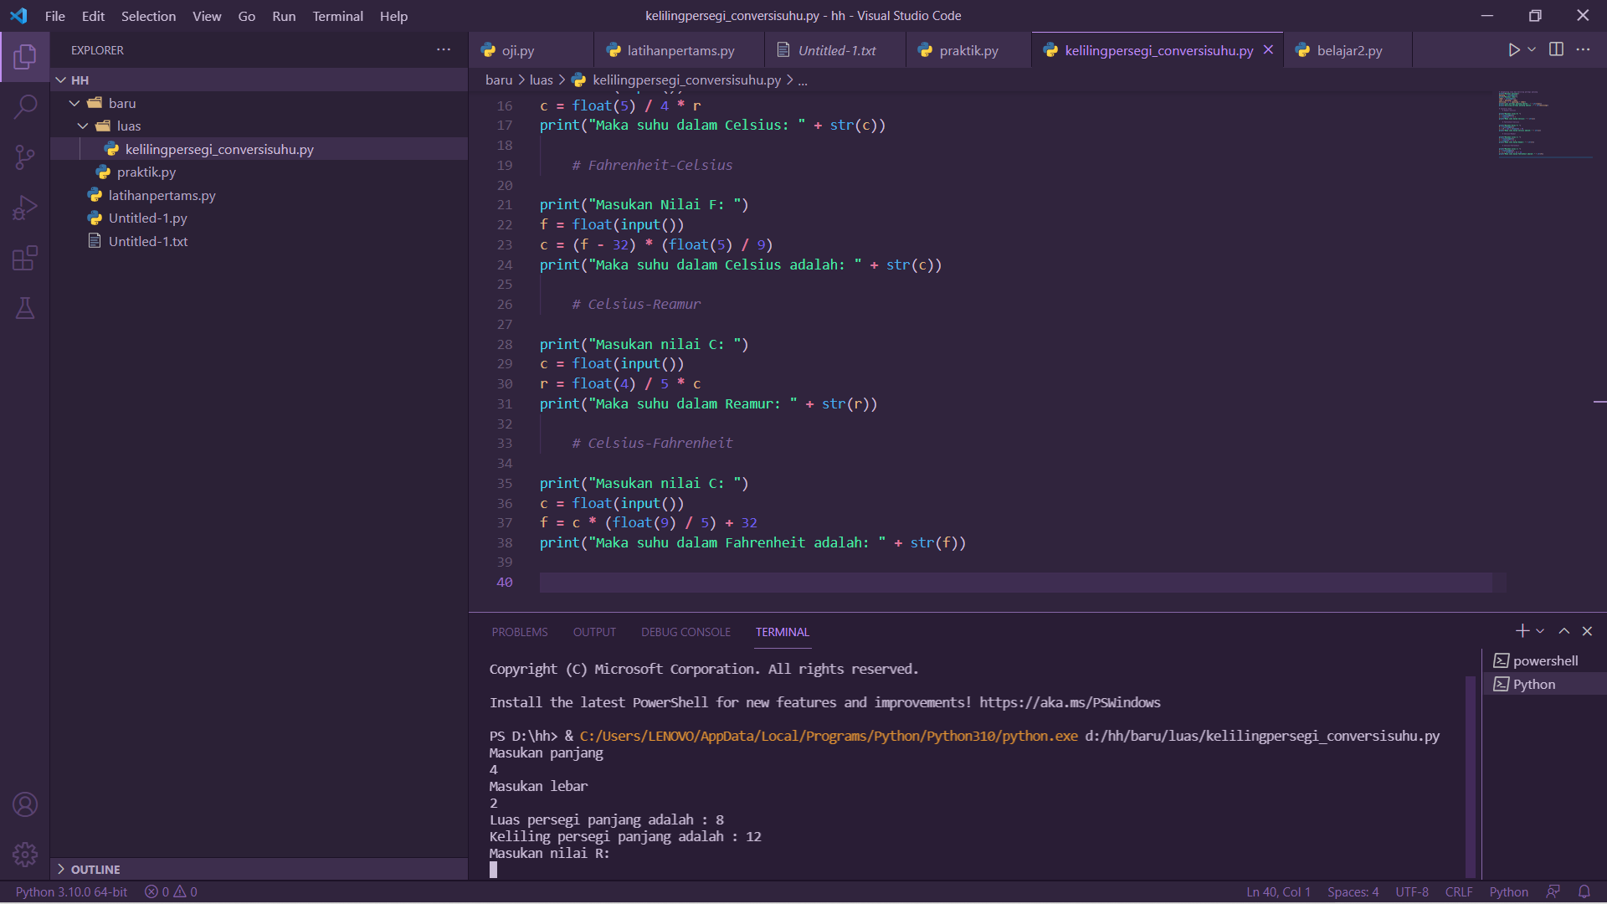Collapse the baru folder
The width and height of the screenshot is (1607, 904).
click(x=259, y=103)
